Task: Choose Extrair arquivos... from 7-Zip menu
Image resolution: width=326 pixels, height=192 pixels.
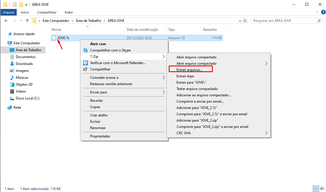Action: 189,70
